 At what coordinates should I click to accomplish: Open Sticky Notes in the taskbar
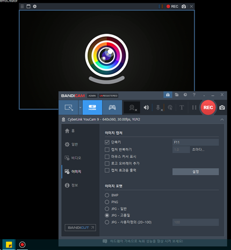(9, 245)
